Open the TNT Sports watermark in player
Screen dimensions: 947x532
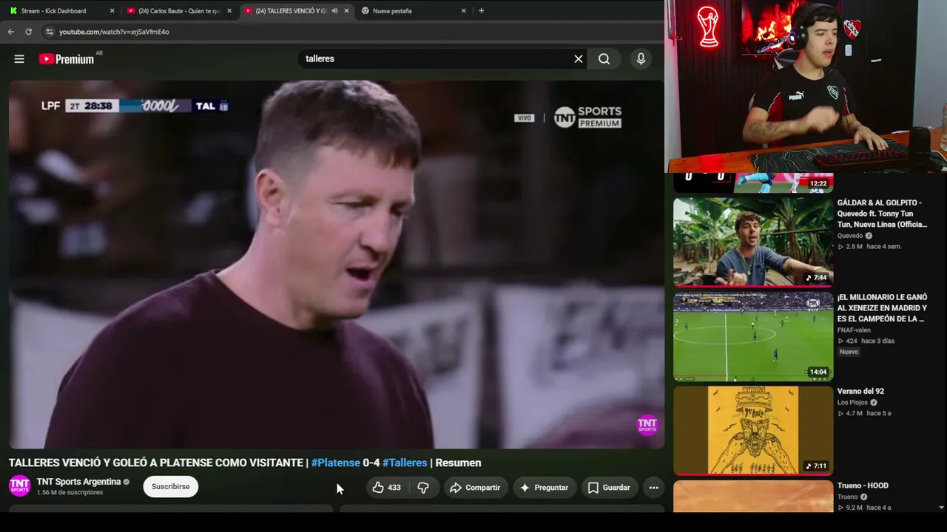(x=647, y=425)
